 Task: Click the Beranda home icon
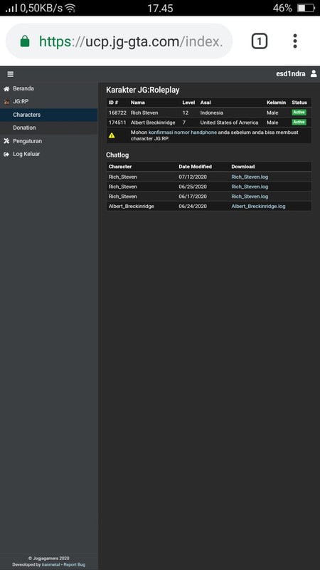point(6,88)
